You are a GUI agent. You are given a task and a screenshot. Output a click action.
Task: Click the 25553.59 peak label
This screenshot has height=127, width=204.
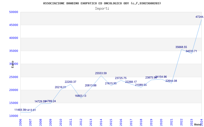(x=101, y=73)
